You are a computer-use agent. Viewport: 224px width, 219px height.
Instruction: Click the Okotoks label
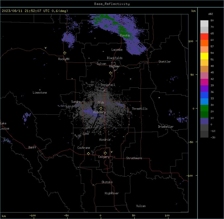click(107, 182)
